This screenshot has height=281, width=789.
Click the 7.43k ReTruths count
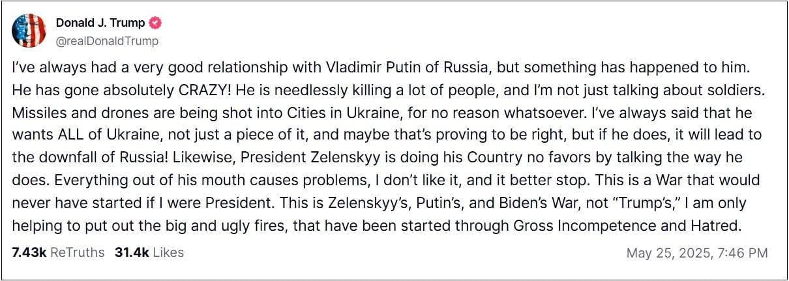tap(29, 252)
